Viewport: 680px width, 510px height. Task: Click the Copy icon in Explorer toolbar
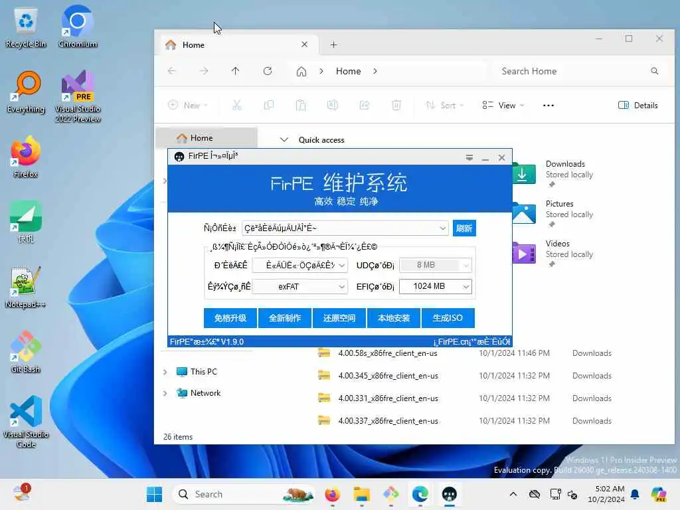(x=269, y=105)
